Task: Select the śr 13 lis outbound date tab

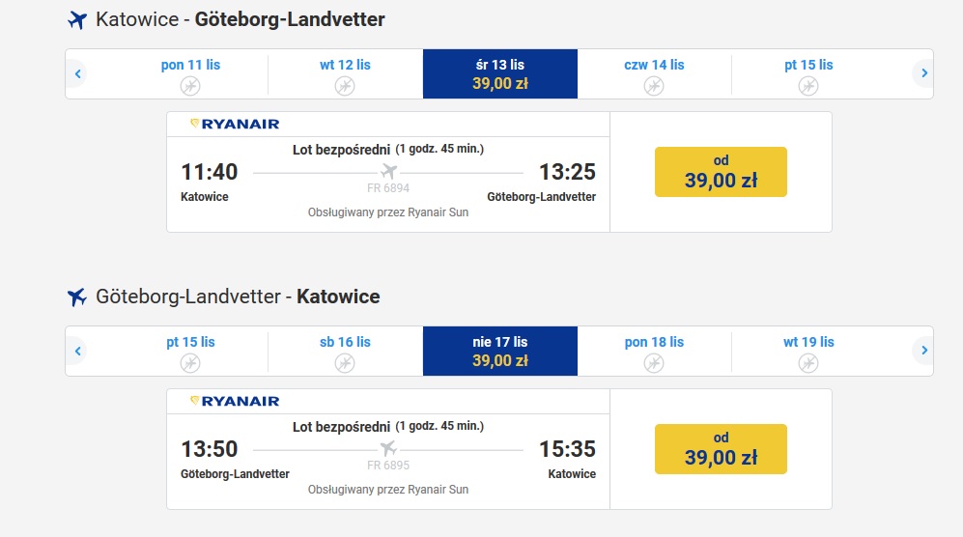Action: coord(500,73)
